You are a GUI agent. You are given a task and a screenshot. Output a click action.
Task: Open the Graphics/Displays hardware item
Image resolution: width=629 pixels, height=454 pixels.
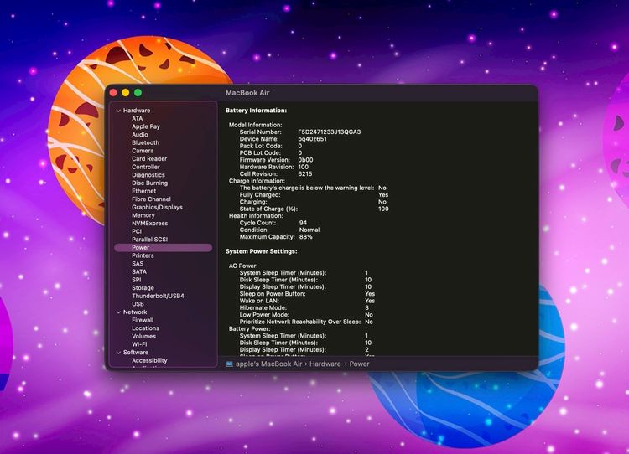(157, 207)
